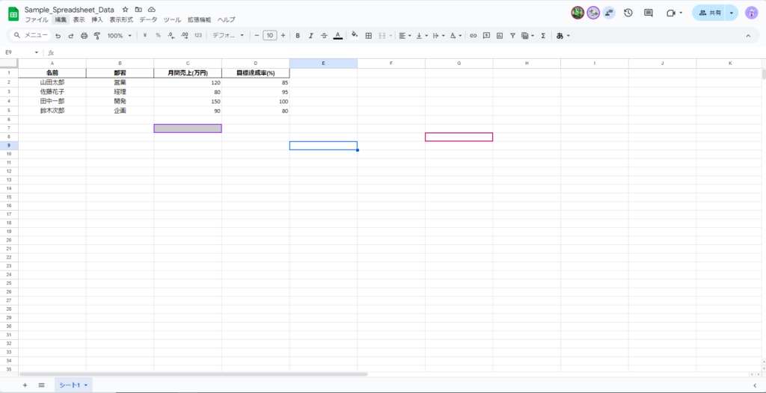Expand the 100% zoom dropdown

(119, 35)
